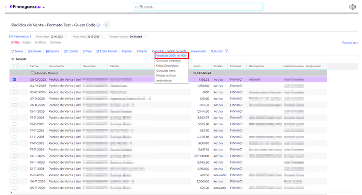
Task: Open the Empresa-Sucursal Sel. Multiple selector
Action: (127, 37)
